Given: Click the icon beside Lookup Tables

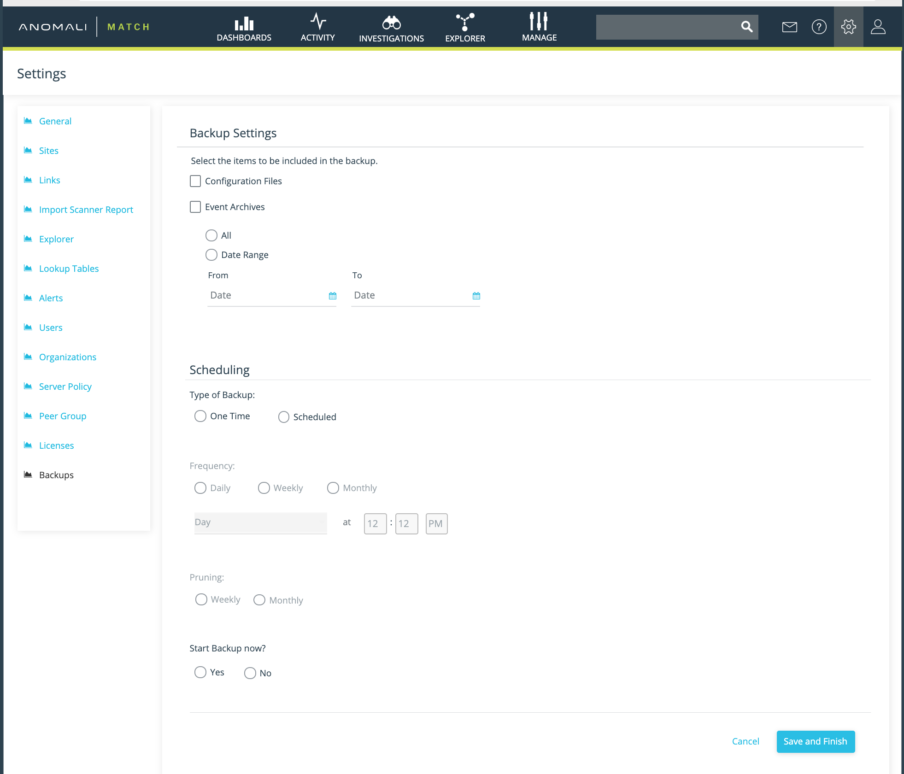Looking at the screenshot, I should point(28,268).
